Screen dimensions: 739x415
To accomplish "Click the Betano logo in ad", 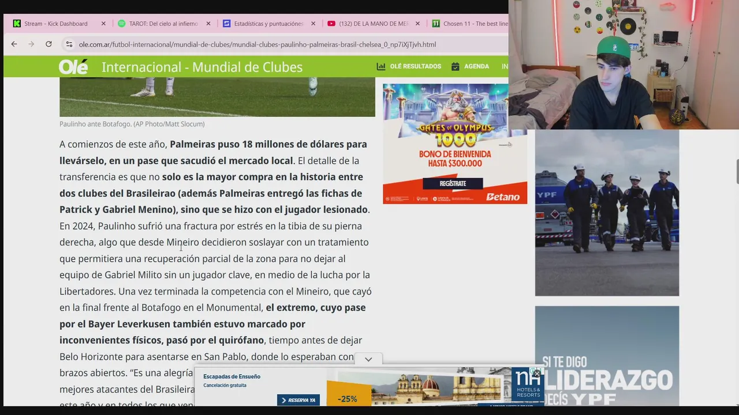I will [503, 197].
